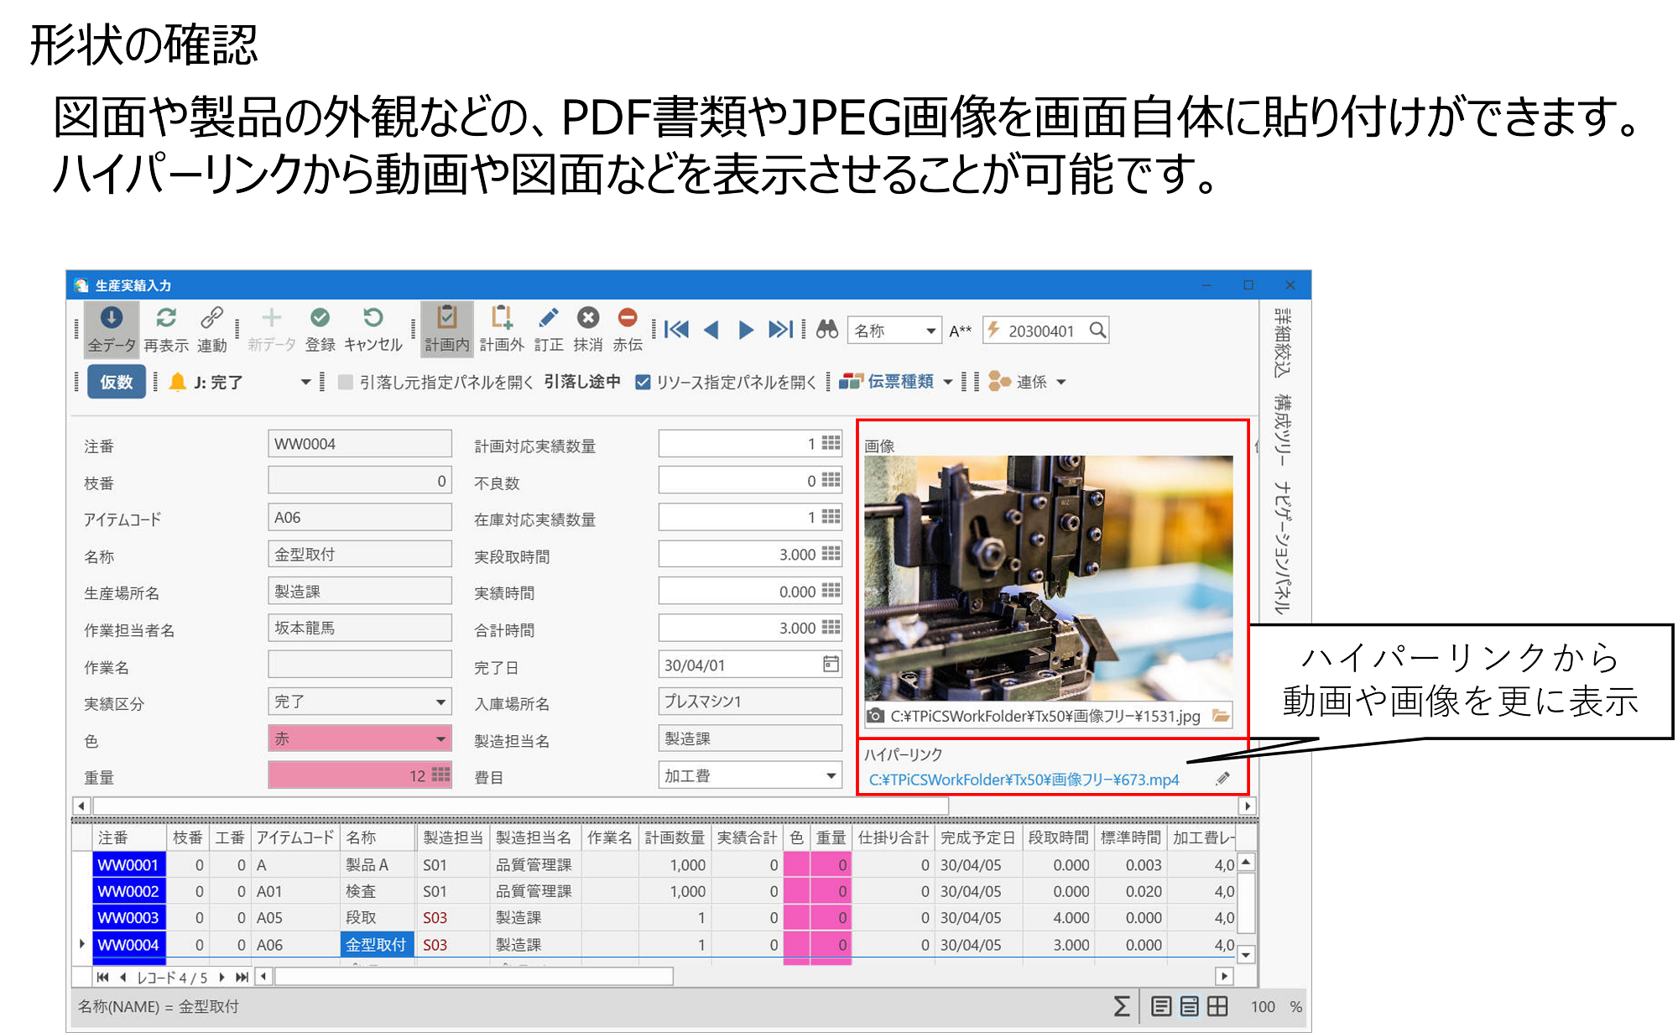Open the 連係 dropdown
Viewport: 1678px width, 1033px height.
(x=1061, y=383)
